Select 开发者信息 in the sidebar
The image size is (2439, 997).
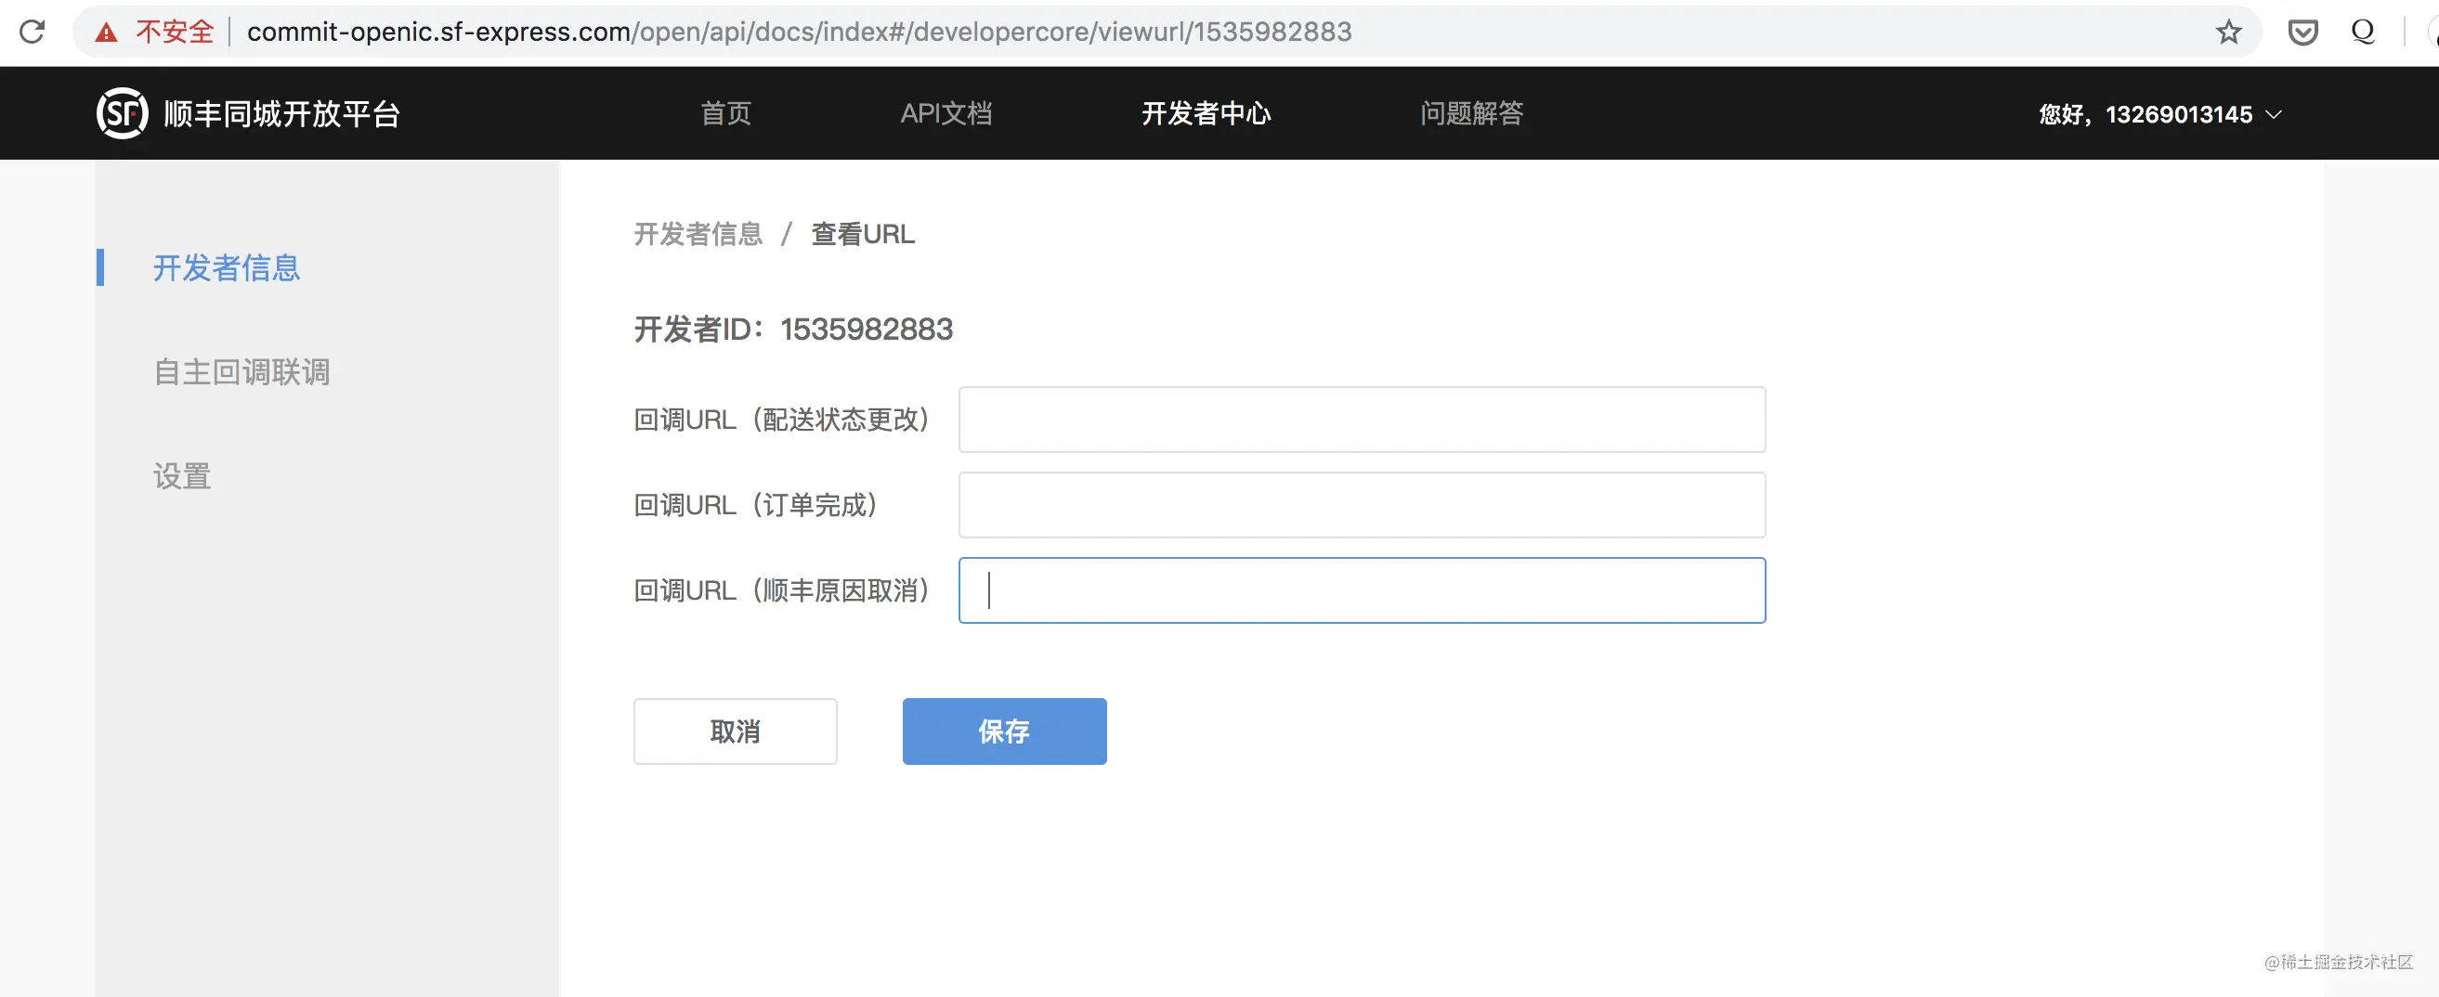pos(227,267)
